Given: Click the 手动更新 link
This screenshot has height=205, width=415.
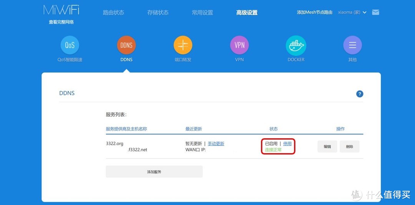Looking at the screenshot, I should [216, 144].
